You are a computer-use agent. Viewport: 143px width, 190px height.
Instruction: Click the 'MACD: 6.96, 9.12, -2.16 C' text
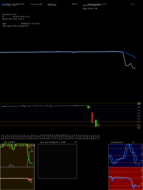[13, 19]
